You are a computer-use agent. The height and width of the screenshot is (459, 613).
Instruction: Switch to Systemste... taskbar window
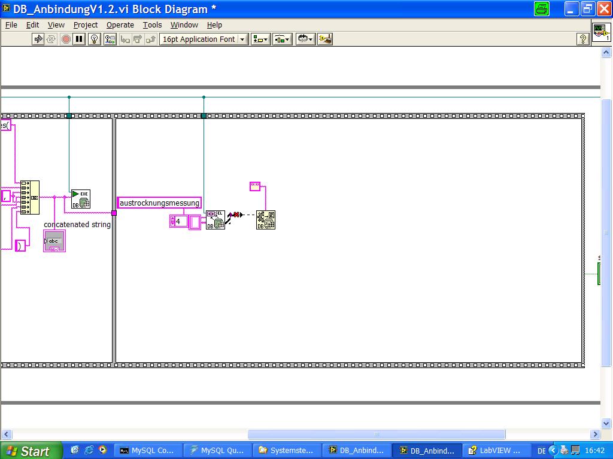click(287, 451)
